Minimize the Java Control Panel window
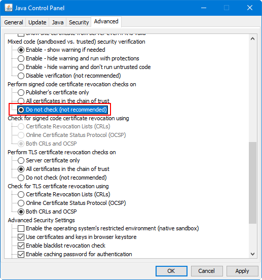 click(204, 8)
